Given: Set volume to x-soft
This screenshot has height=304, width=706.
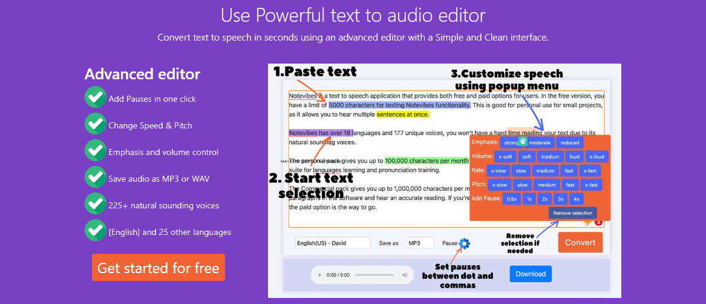Looking at the screenshot, I should coord(505,156).
